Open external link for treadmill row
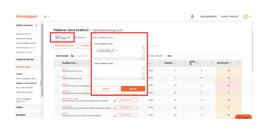264x132 pixels. (x=114, y=116)
